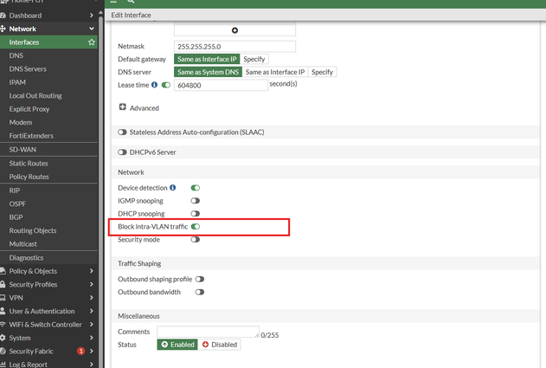Set interface Status to Disabled
The image size is (546, 368).
(x=220, y=345)
